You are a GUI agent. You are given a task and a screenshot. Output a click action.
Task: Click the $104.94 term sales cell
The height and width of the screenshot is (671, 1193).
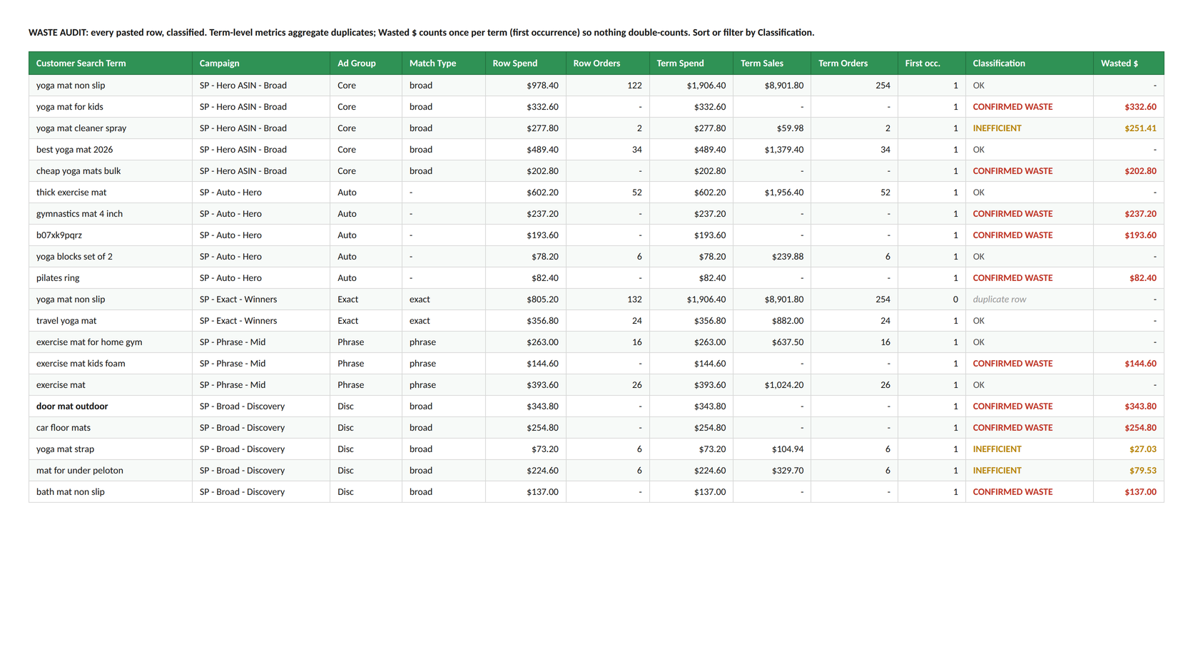772,449
